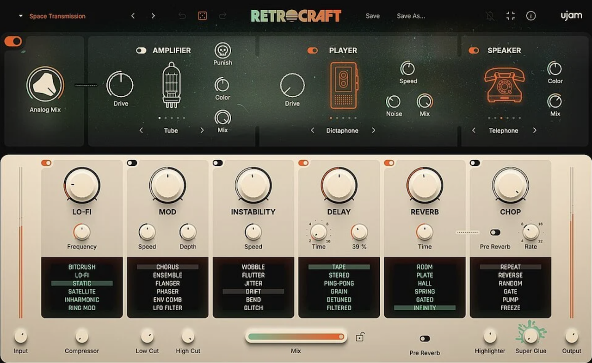Image resolution: width=592 pixels, height=363 pixels.
Task: Enable the INSTABILITY effect switch
Action: [218, 163]
